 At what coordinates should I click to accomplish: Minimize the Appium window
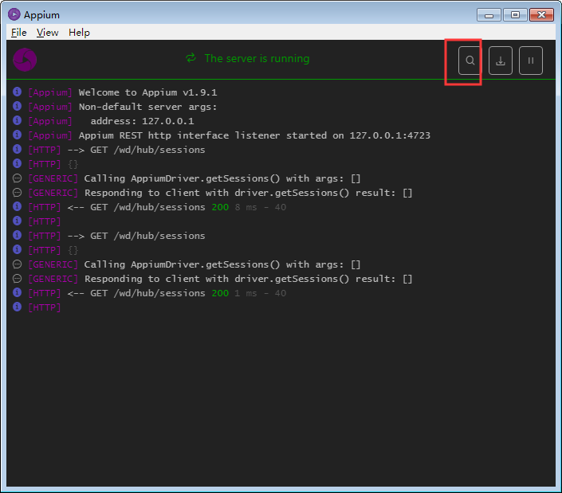(489, 15)
